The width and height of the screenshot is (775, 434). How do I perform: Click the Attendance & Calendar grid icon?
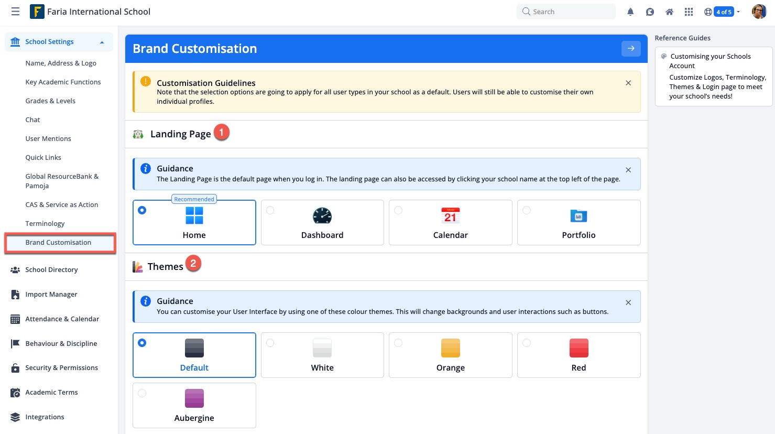(x=15, y=319)
